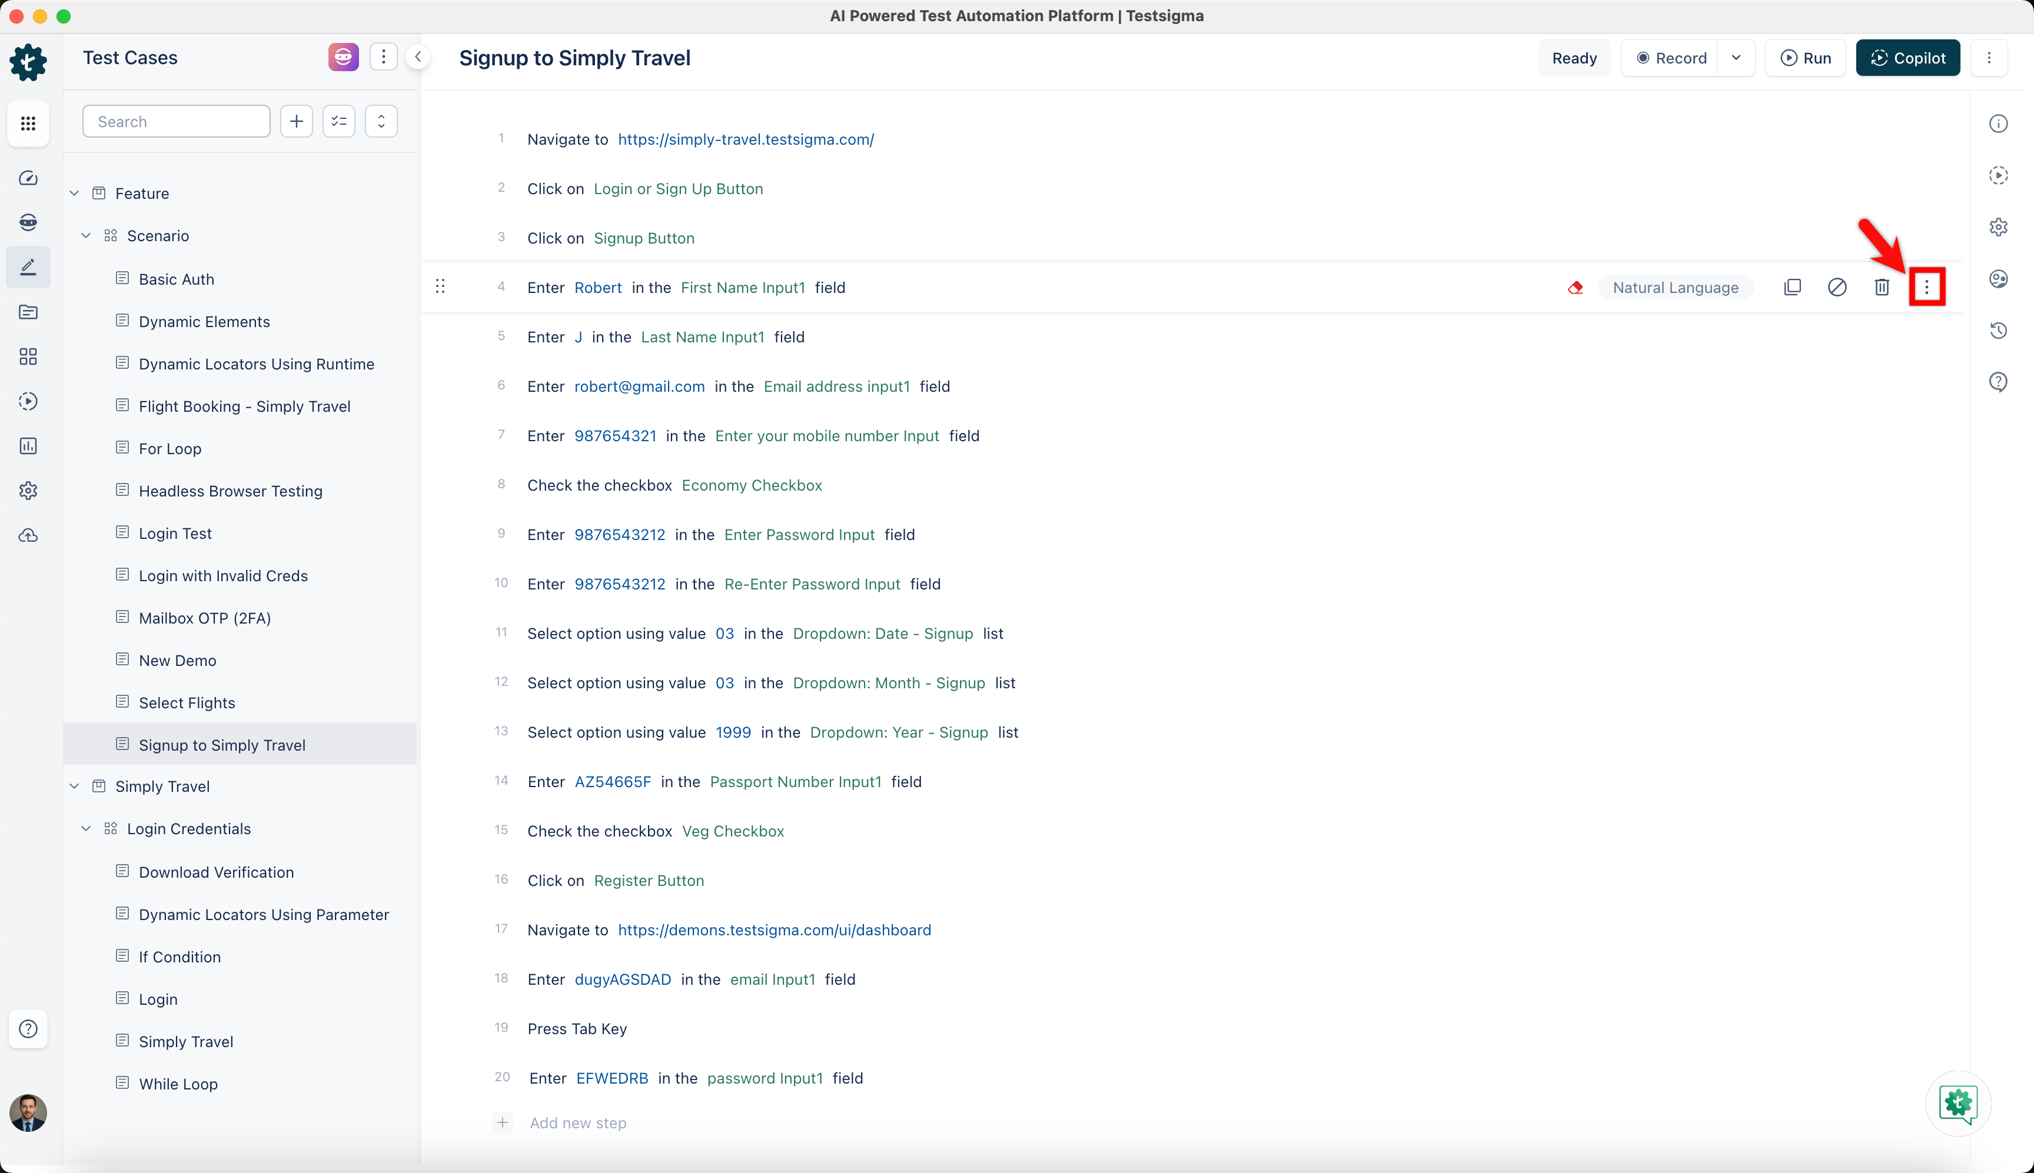Open the four-squares modules sidebar icon
Viewport: 2034px width, 1173px height.
tap(28, 356)
